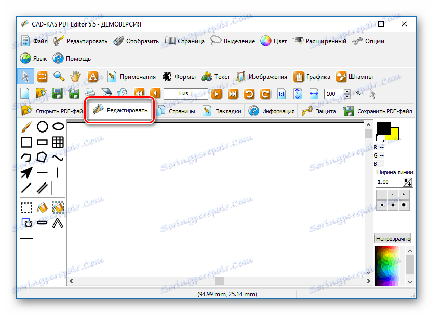Open the Выделение menu
This screenshot has width=433, height=315.
(x=233, y=41)
